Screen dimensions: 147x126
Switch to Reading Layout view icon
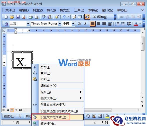click(21, 110)
